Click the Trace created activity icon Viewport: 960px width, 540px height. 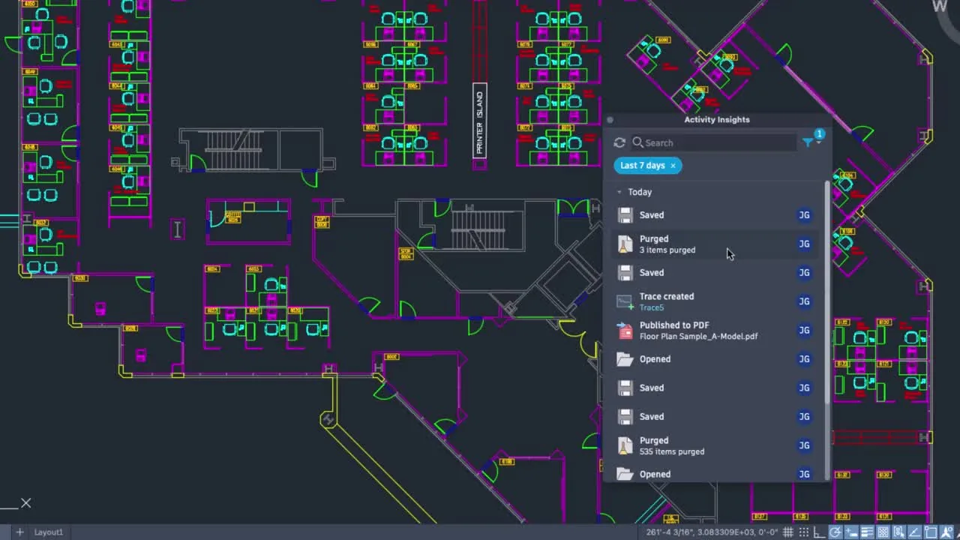[x=625, y=301]
